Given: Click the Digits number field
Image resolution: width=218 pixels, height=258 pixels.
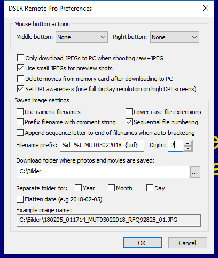Looking at the screenshot, I should click(x=176, y=146).
